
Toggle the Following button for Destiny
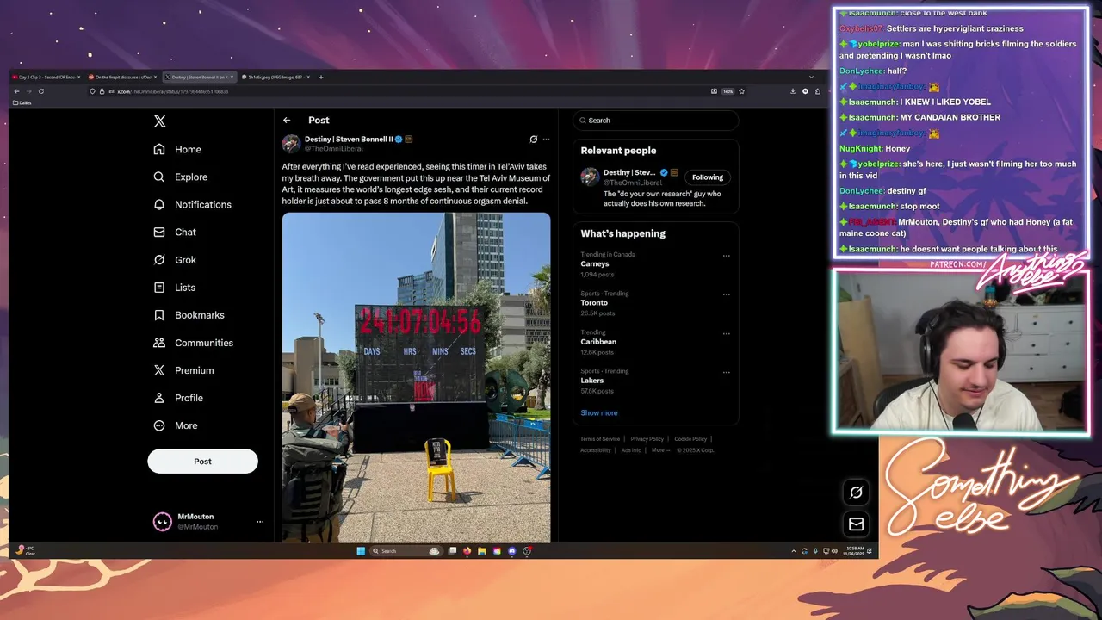(708, 177)
